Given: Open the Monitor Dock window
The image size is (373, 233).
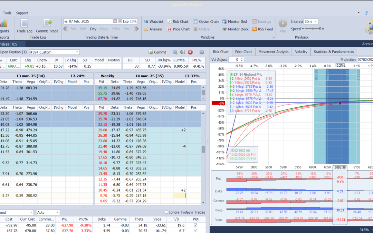Looking at the screenshot, I should (x=236, y=29).
